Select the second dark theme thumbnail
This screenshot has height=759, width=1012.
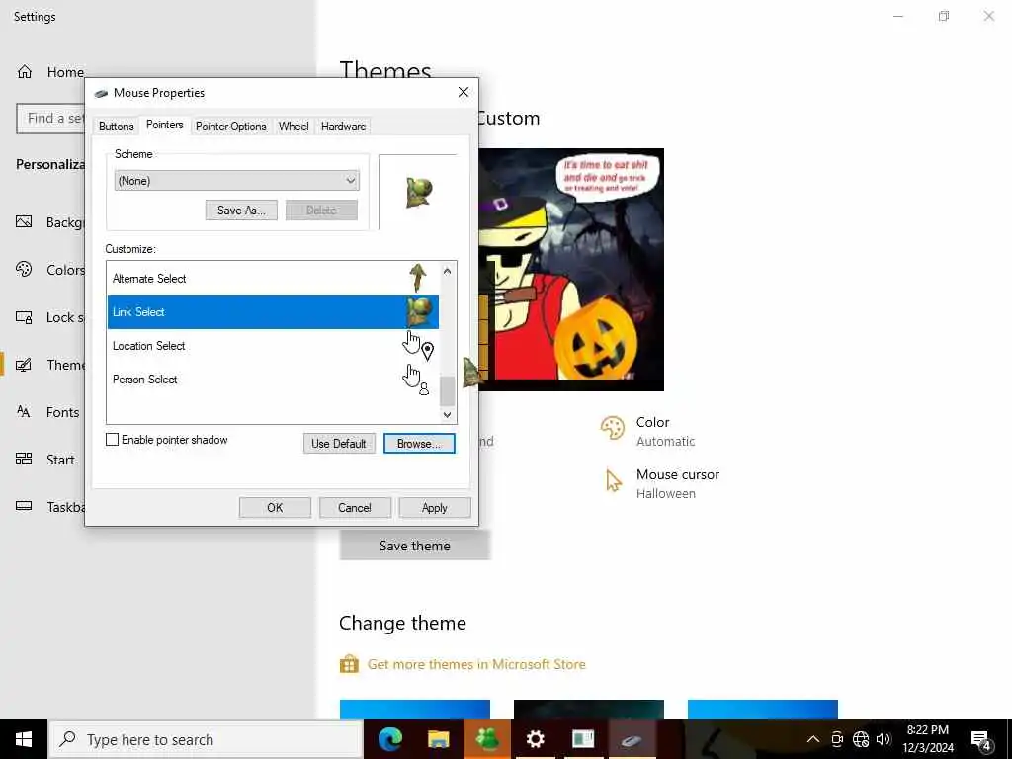click(x=589, y=710)
